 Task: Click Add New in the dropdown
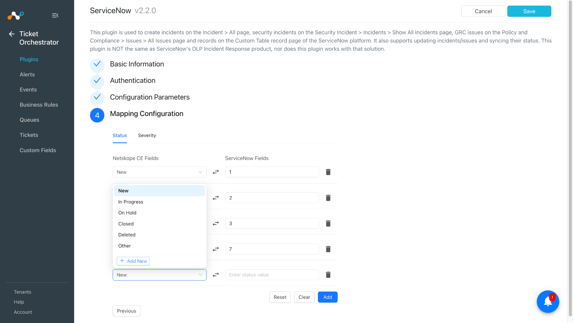point(133,261)
